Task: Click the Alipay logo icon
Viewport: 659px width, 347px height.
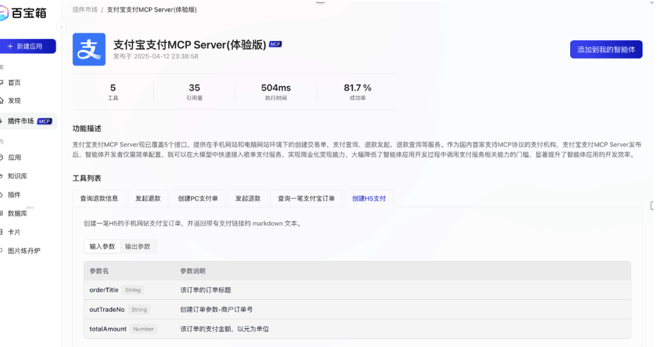Action: [x=89, y=49]
